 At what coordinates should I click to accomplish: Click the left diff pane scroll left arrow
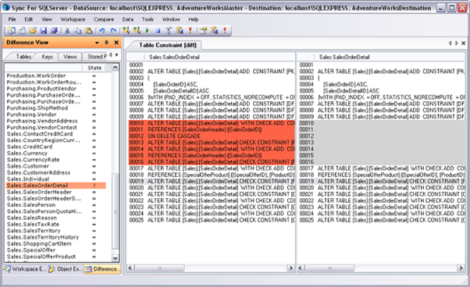(130, 268)
